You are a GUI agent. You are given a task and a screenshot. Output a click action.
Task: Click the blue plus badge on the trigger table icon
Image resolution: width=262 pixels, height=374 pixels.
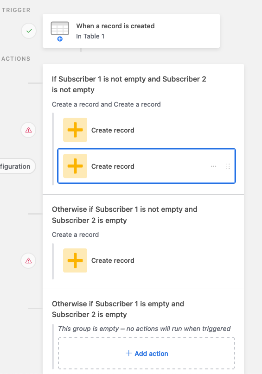[60, 39]
